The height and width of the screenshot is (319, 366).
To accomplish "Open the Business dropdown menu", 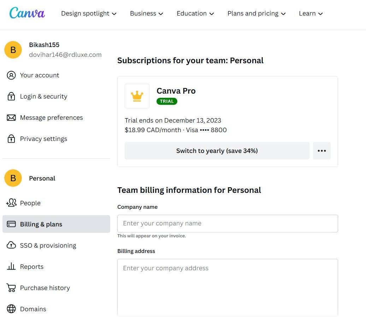I will (146, 13).
